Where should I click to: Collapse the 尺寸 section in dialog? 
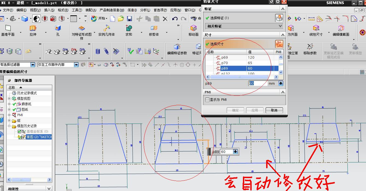pyautogui.click(x=283, y=35)
